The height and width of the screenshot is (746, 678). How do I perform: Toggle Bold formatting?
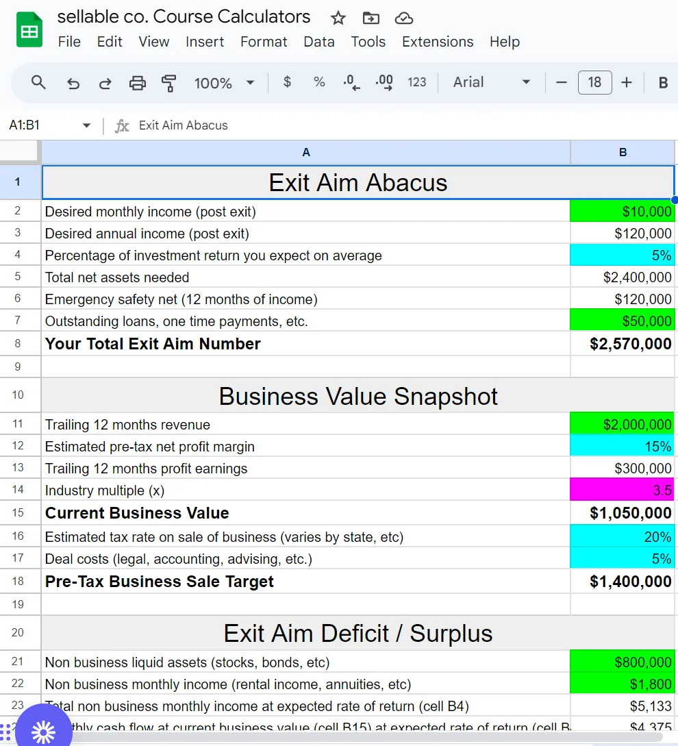tap(663, 83)
